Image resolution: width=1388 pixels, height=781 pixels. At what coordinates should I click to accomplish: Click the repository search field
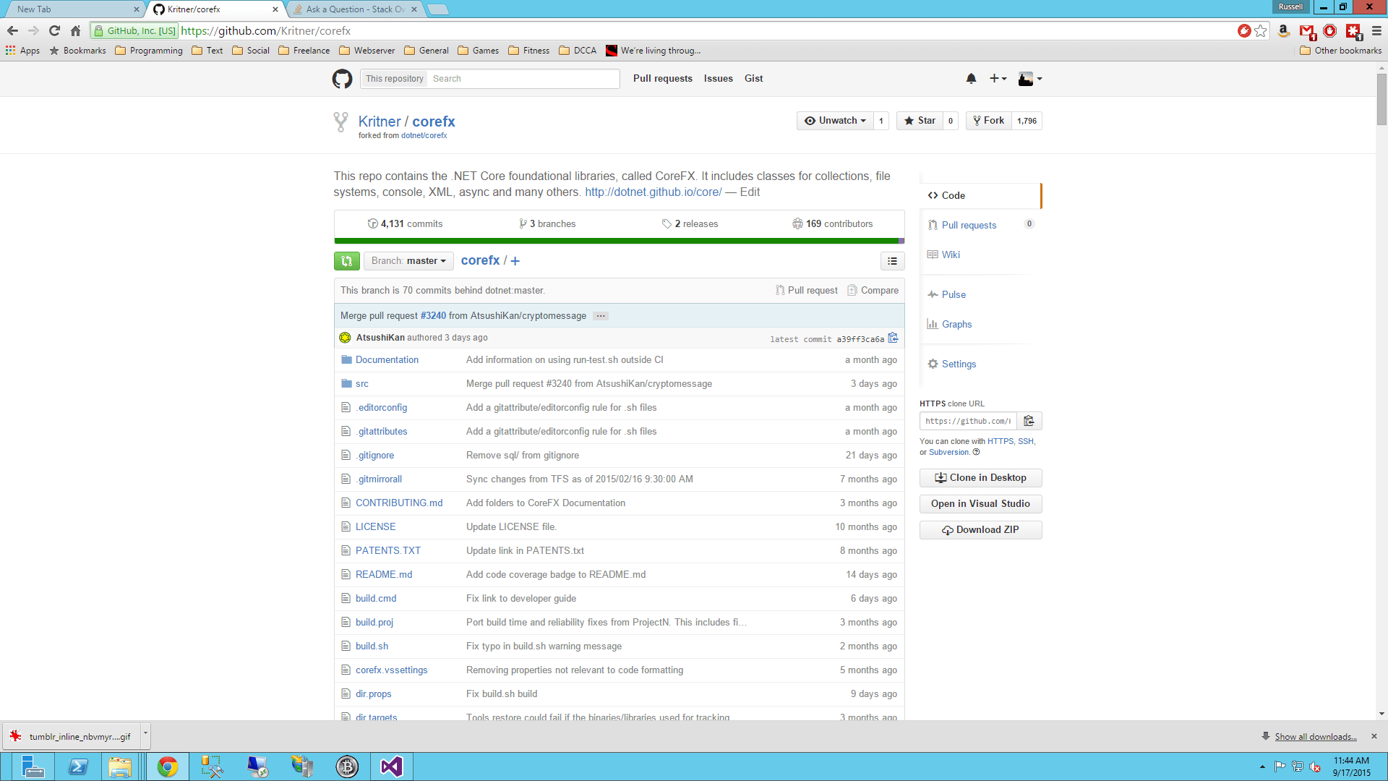pyautogui.click(x=522, y=79)
